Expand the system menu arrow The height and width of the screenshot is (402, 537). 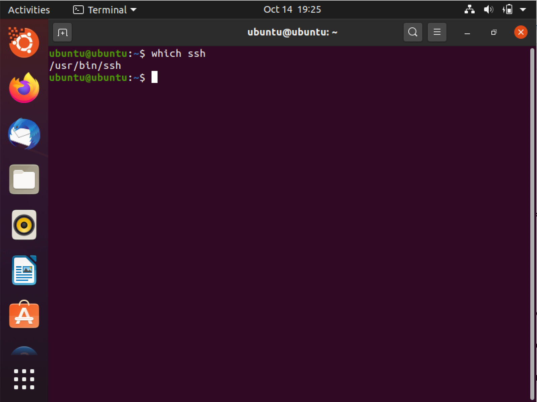pyautogui.click(x=523, y=10)
